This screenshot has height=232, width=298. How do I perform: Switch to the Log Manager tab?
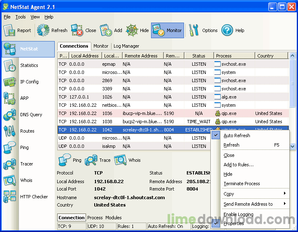coord(126,46)
